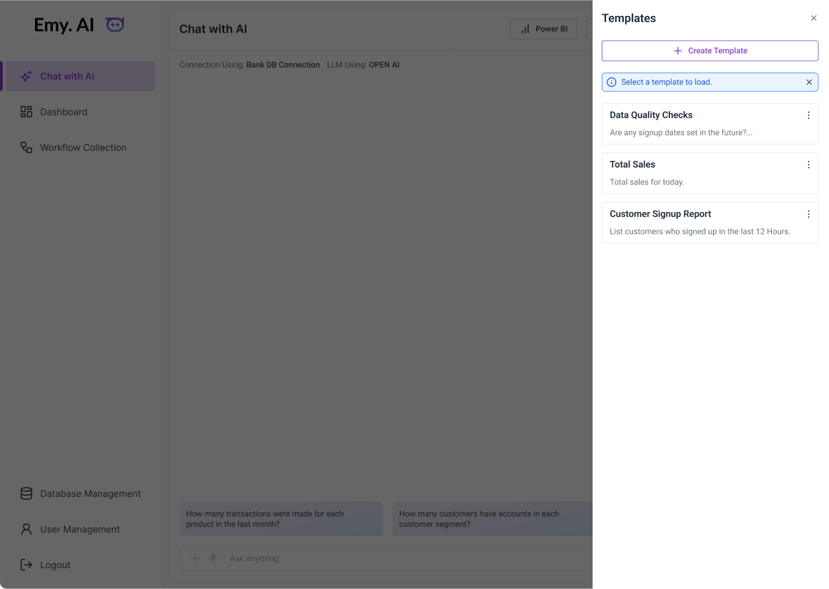
Task: Select Chat with Ai sparkle icon
Action: pyautogui.click(x=26, y=76)
